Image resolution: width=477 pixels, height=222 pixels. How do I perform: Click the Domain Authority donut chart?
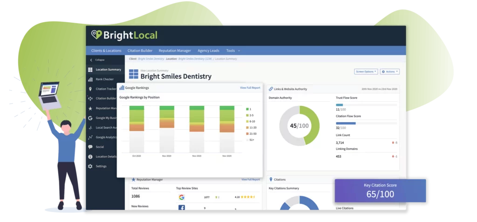[299, 125]
